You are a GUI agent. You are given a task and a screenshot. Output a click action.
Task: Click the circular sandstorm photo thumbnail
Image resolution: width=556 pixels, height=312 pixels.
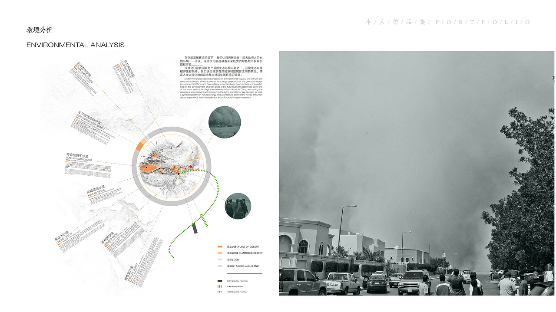pos(225,122)
